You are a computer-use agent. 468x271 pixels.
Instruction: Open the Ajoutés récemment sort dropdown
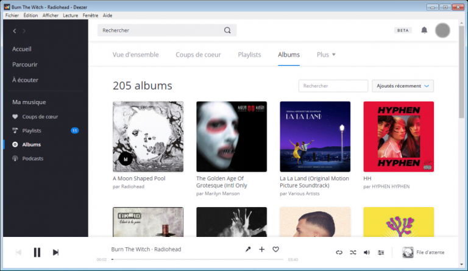(403, 86)
